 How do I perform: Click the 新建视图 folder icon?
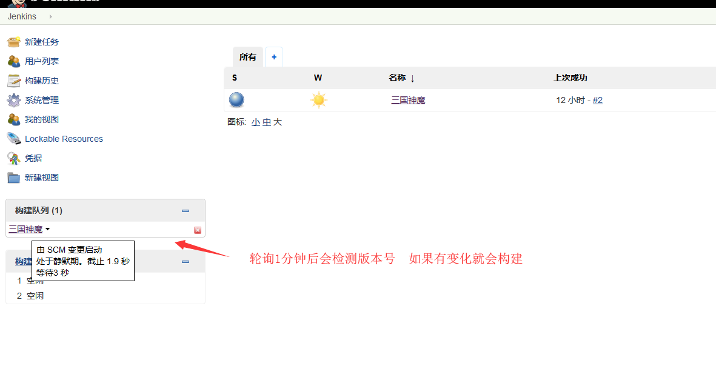click(13, 178)
